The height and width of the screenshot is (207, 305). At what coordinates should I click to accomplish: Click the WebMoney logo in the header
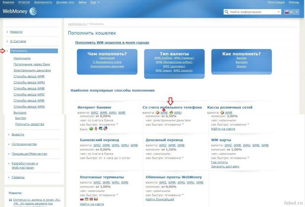click(20, 12)
